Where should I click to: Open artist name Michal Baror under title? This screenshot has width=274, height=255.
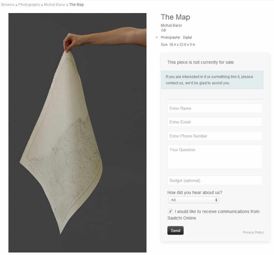[x=171, y=25]
